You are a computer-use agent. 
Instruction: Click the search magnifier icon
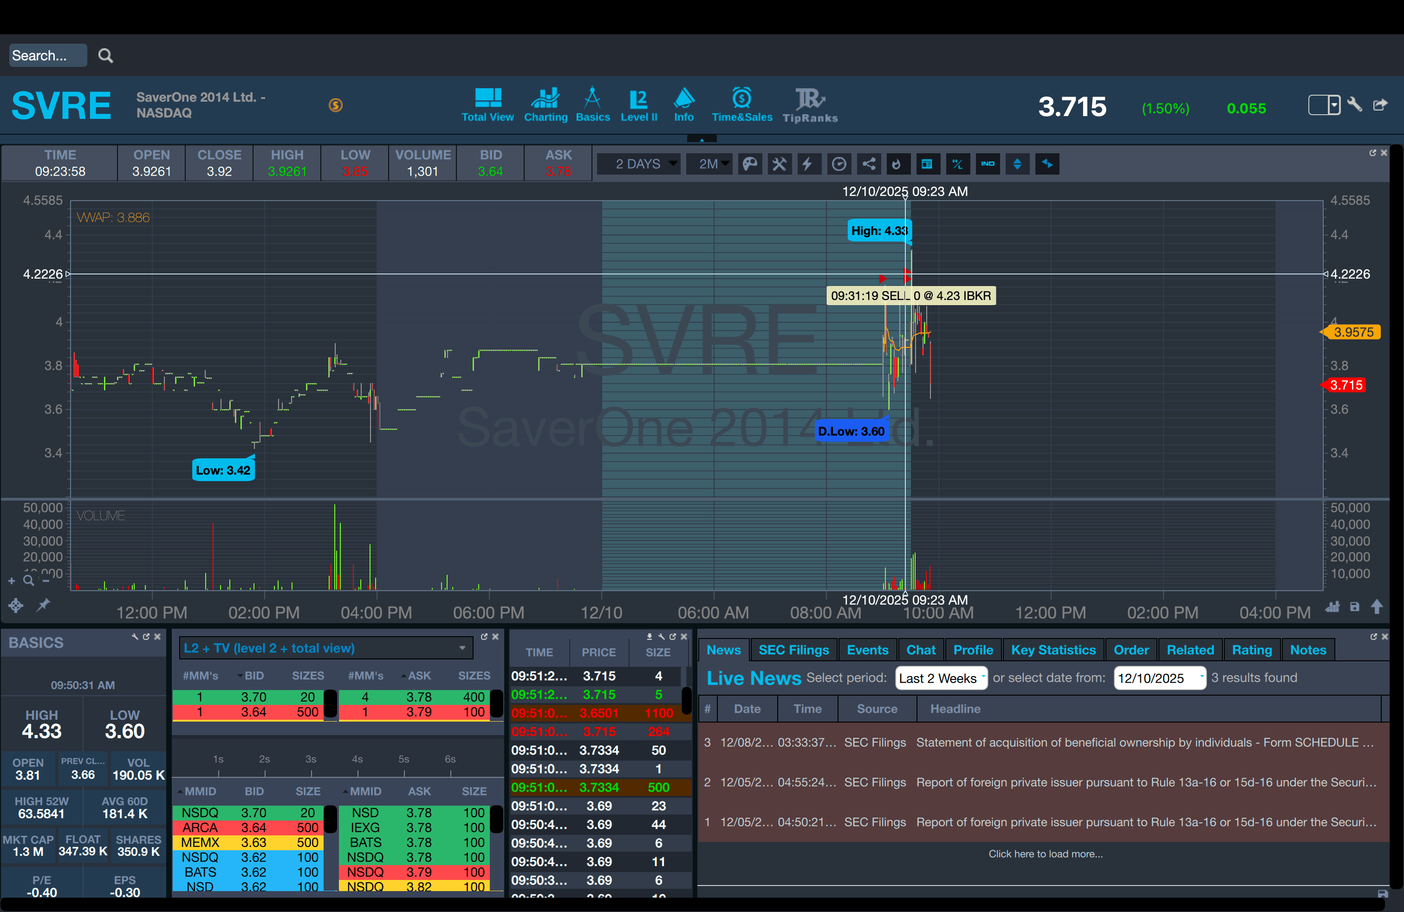coord(105,55)
